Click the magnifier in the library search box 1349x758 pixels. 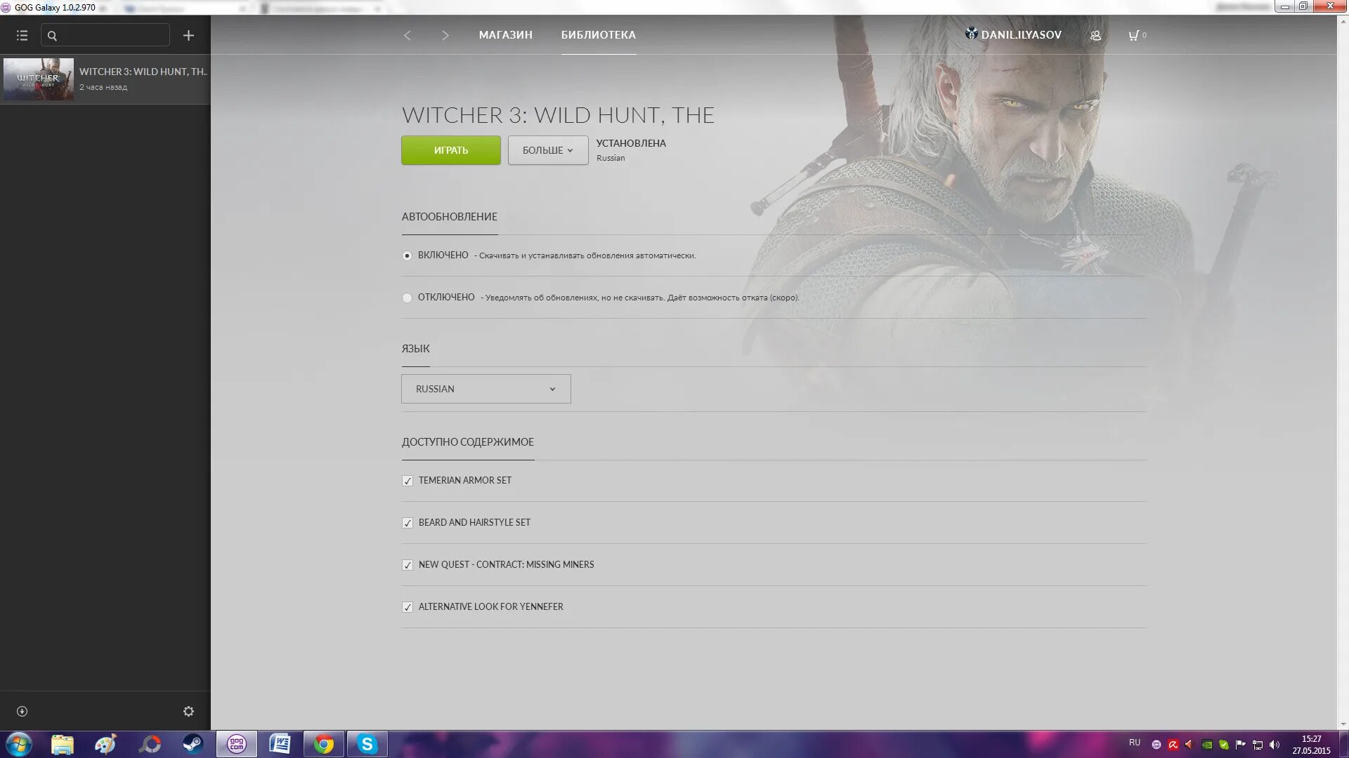[x=52, y=36]
